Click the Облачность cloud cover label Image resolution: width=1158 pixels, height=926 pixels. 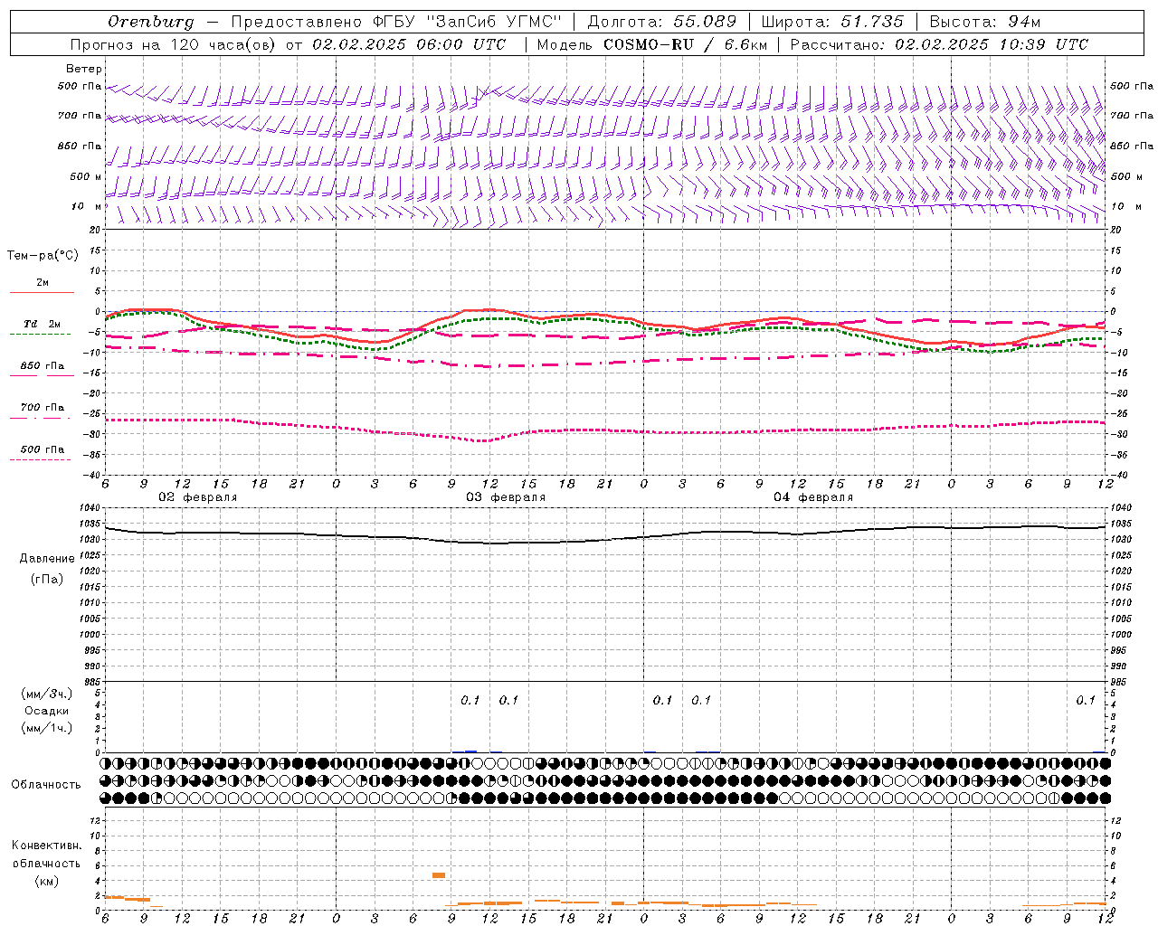coord(46,784)
